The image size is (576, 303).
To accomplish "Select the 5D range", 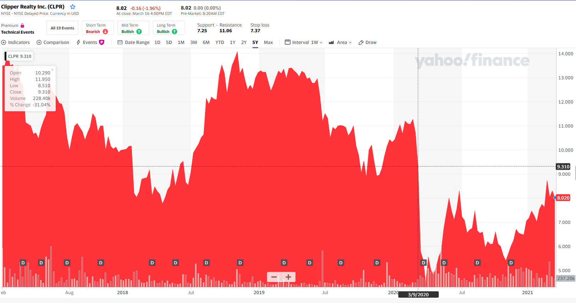I will click(x=169, y=42).
